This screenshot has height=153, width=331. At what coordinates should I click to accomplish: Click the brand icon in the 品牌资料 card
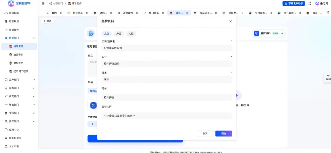(x=257, y=33)
